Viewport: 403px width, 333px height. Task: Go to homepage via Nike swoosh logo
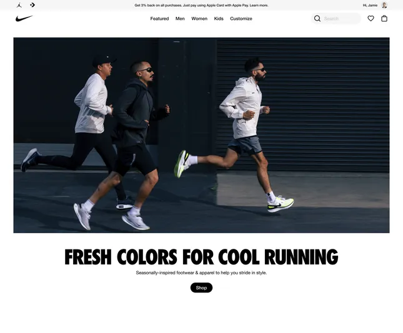[24, 19]
